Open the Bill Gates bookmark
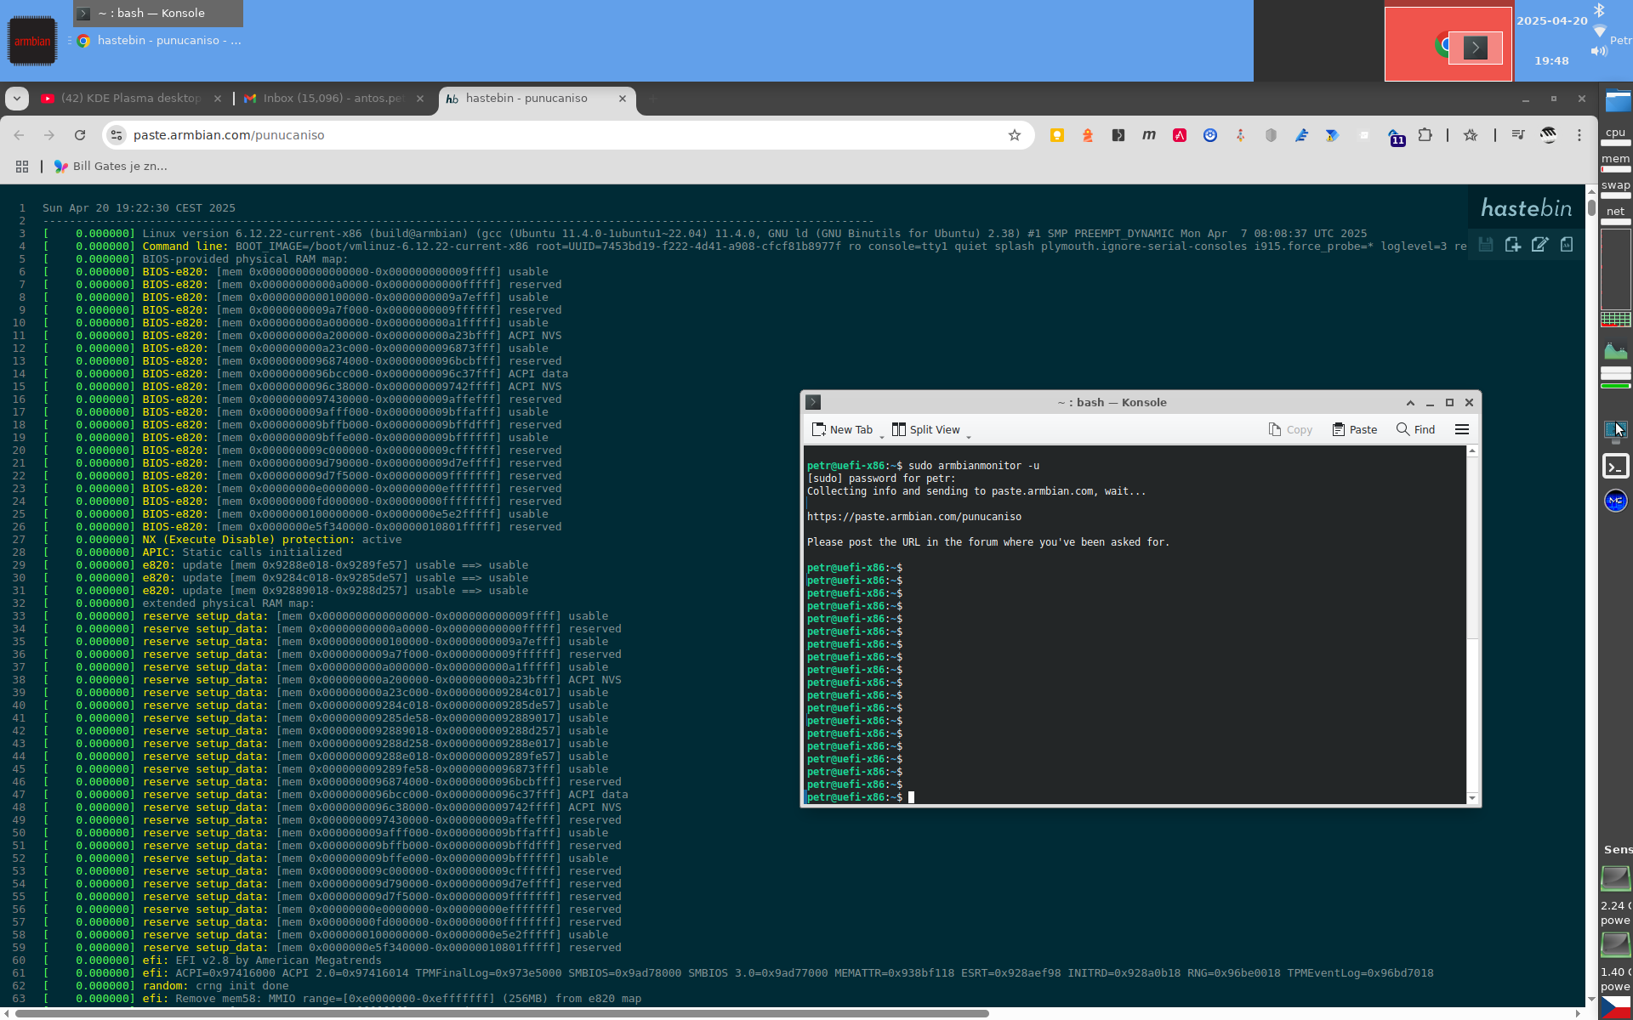The image size is (1633, 1020). click(111, 167)
